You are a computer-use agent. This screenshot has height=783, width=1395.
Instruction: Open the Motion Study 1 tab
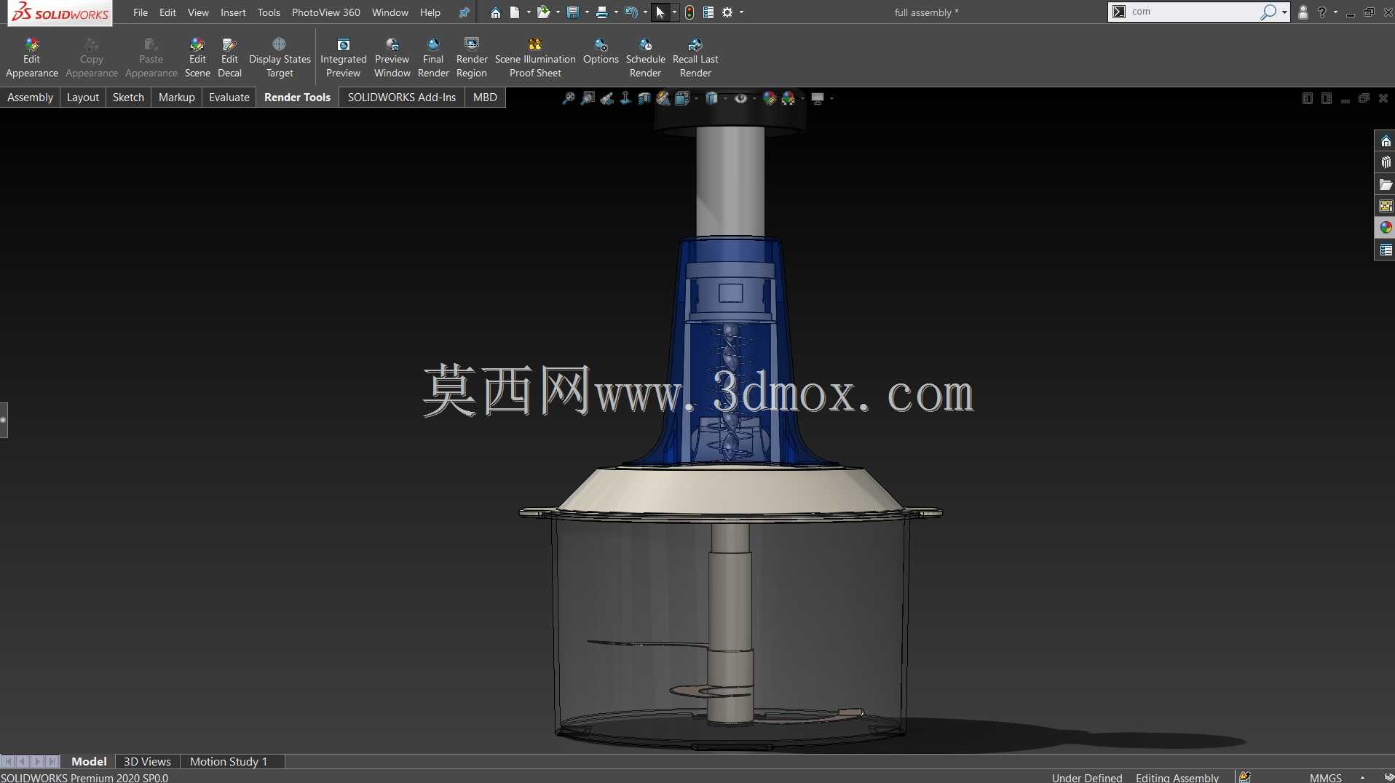click(229, 761)
